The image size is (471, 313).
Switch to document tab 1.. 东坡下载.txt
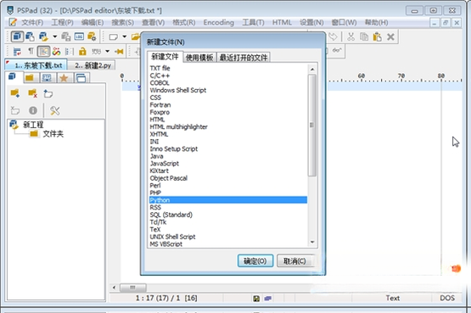[36, 65]
